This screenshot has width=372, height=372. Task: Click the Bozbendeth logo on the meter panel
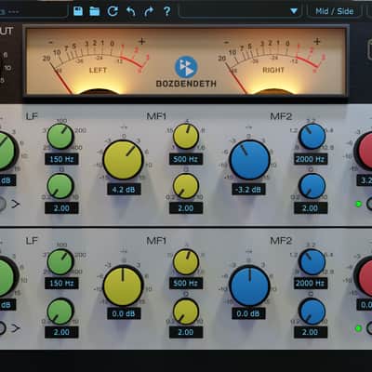[186, 72]
